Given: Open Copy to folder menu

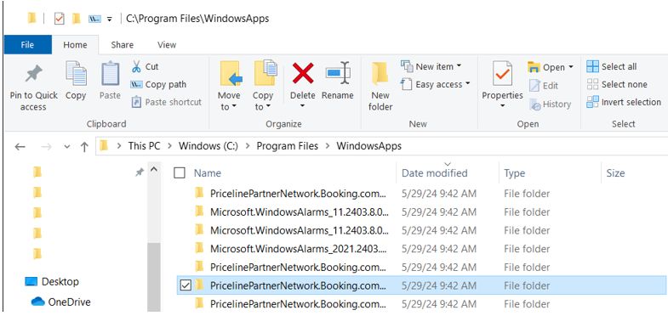Looking at the screenshot, I should coord(263,87).
